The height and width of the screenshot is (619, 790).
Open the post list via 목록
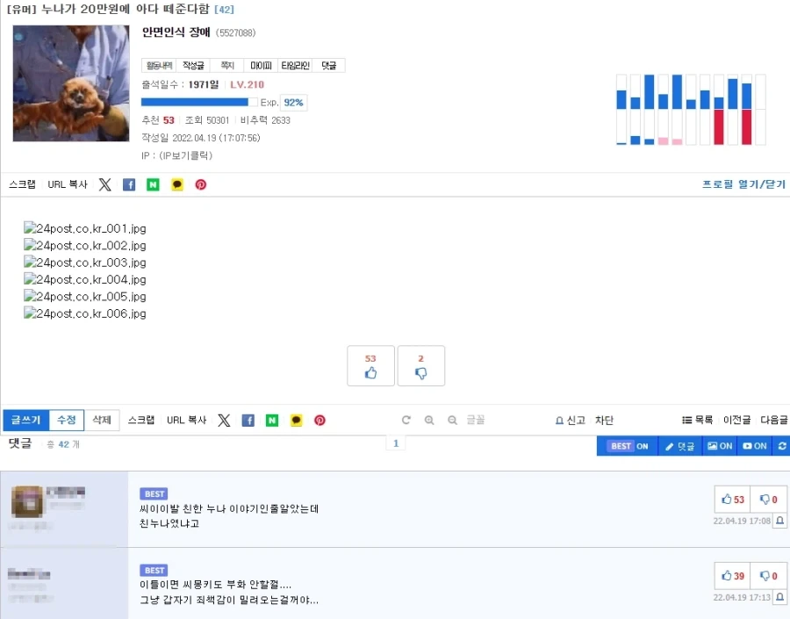pos(697,420)
